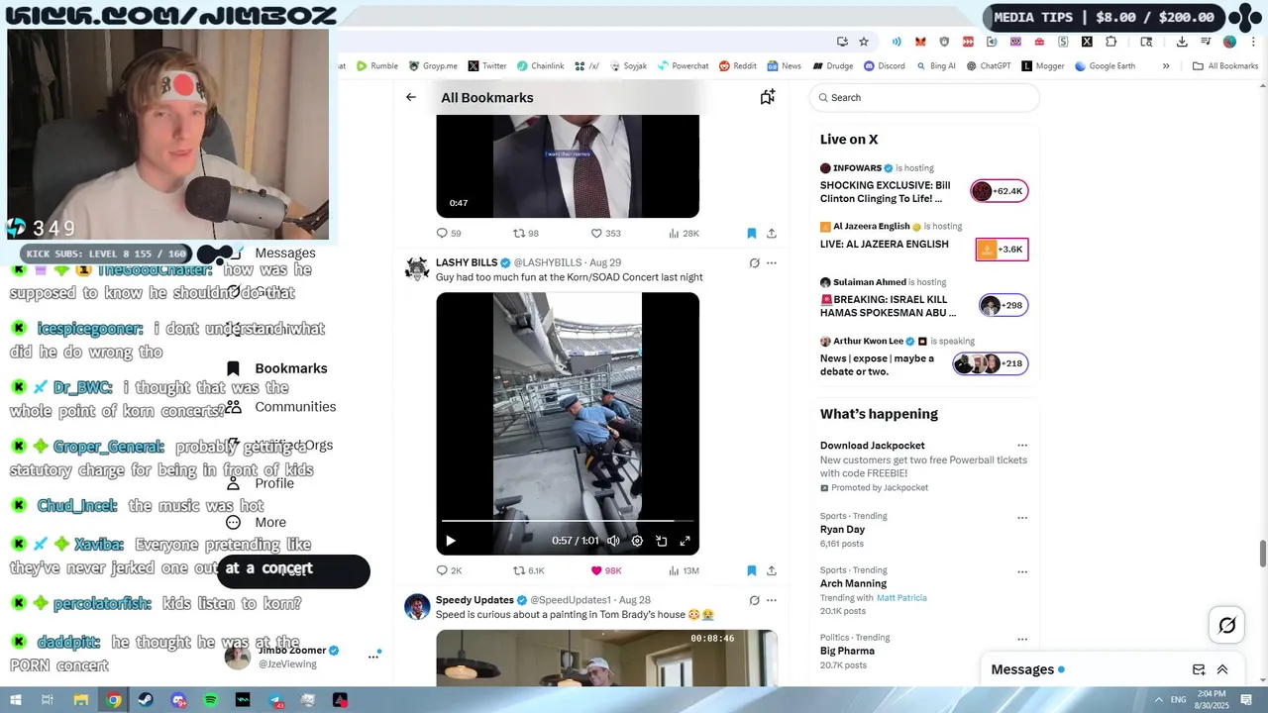
Task: Open Bookmarks in X sidebar
Action: tap(278, 368)
